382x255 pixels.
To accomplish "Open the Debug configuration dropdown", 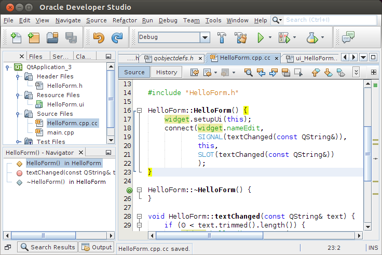I will [x=204, y=37].
